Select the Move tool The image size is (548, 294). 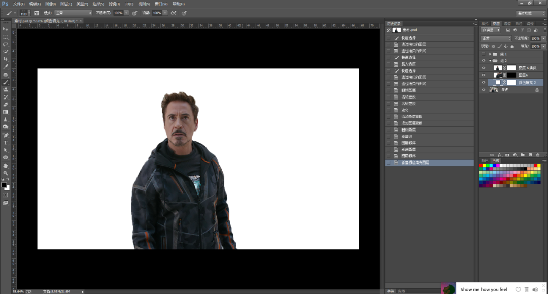point(5,29)
